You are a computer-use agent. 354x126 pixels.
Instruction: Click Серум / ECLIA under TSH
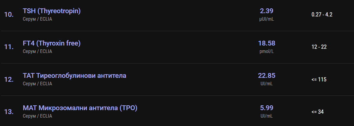(x=37, y=19)
